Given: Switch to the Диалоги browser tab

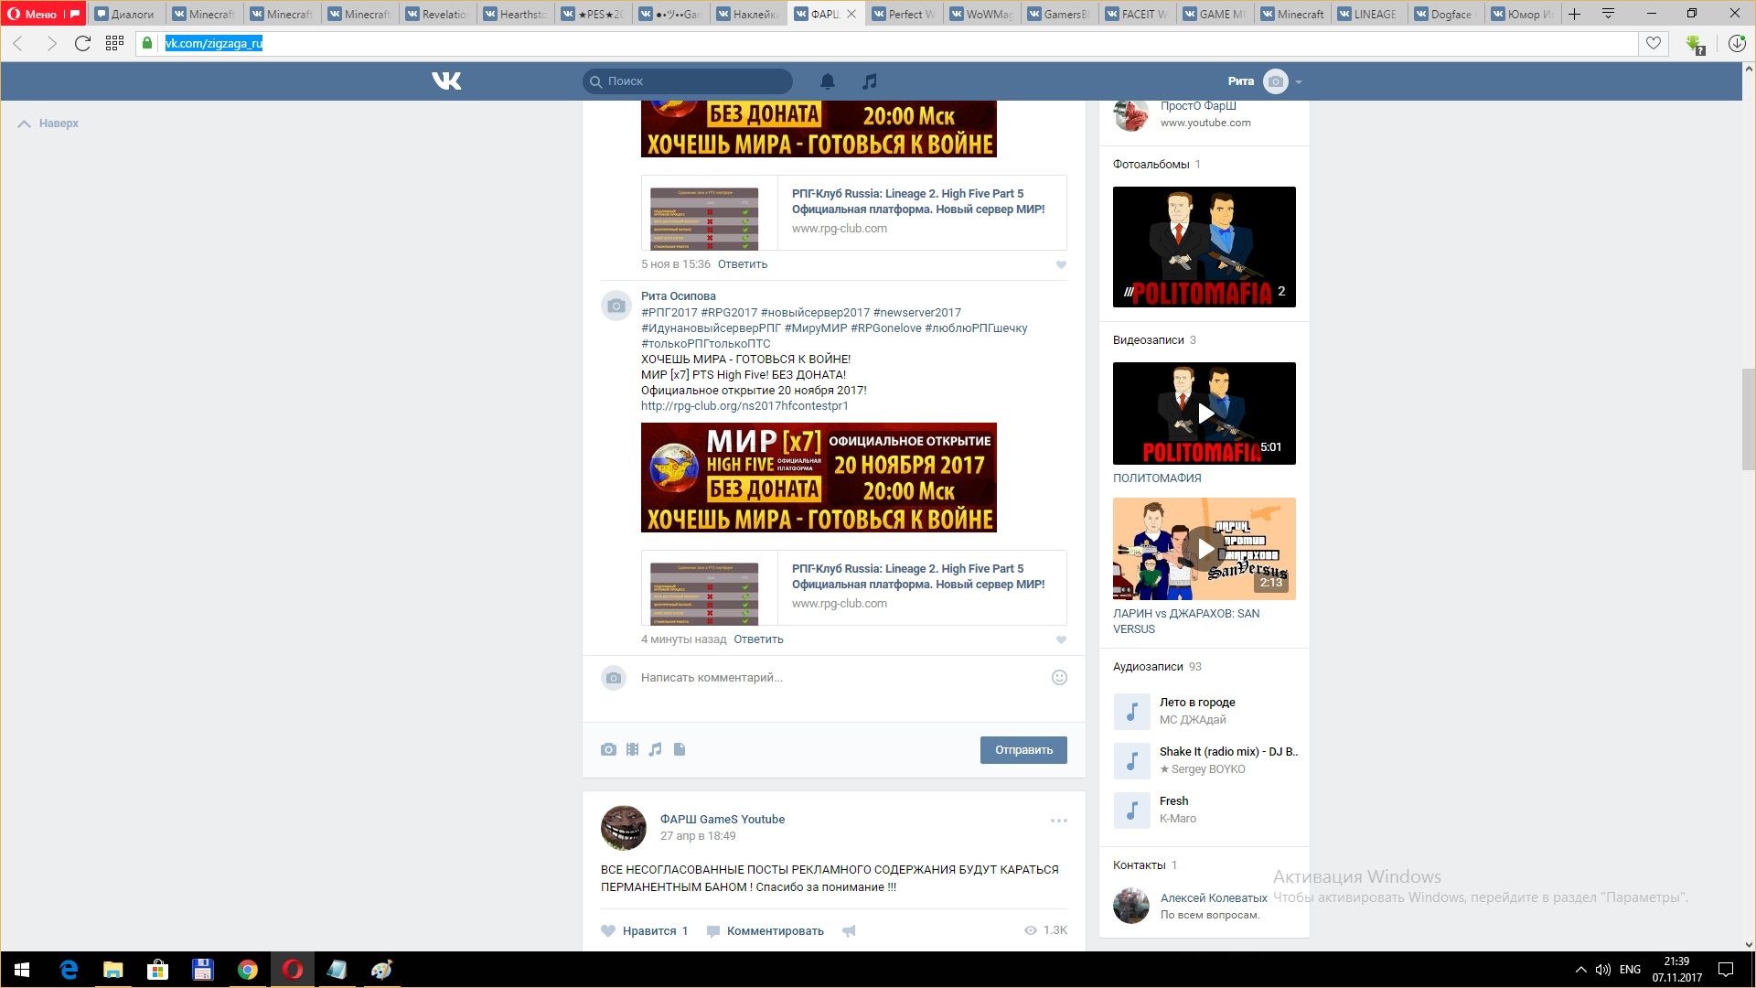Looking at the screenshot, I should [x=124, y=14].
